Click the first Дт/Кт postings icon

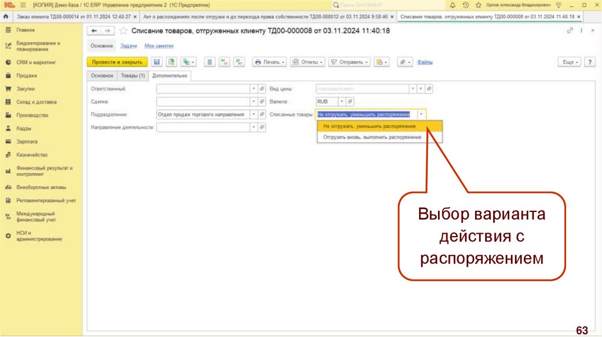coord(224,62)
